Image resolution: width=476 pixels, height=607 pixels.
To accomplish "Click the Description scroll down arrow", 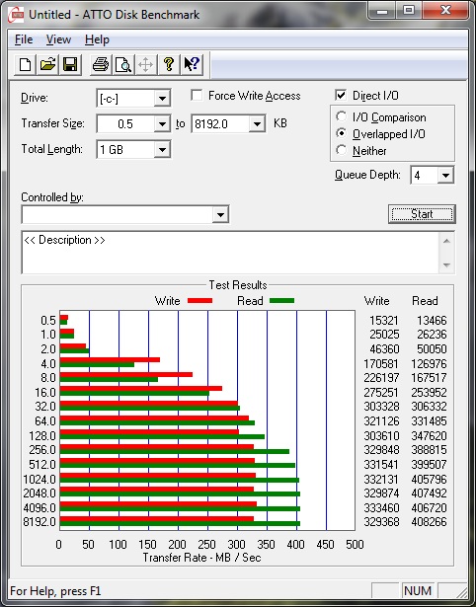I will point(446,266).
